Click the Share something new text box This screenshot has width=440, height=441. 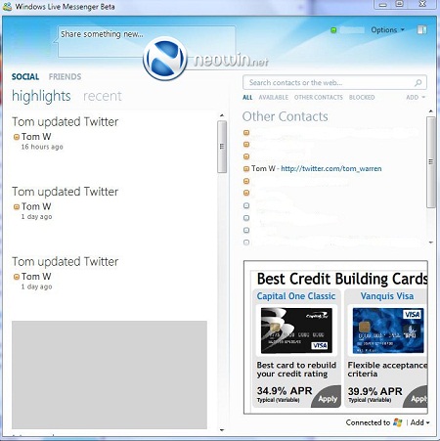click(147, 42)
